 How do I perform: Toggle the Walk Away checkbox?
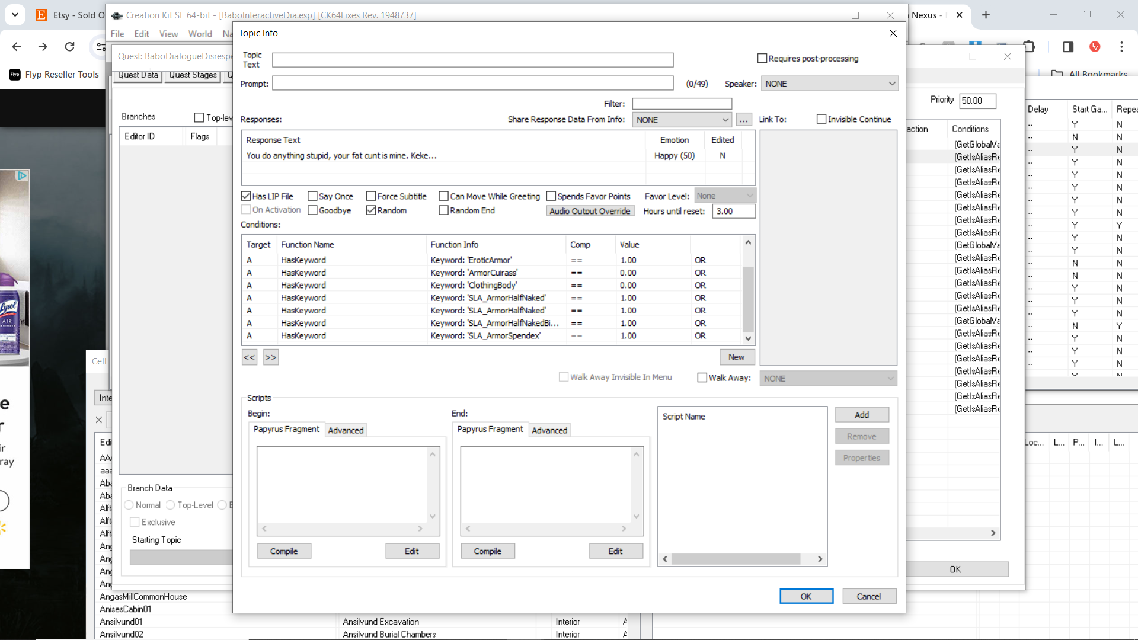702,377
